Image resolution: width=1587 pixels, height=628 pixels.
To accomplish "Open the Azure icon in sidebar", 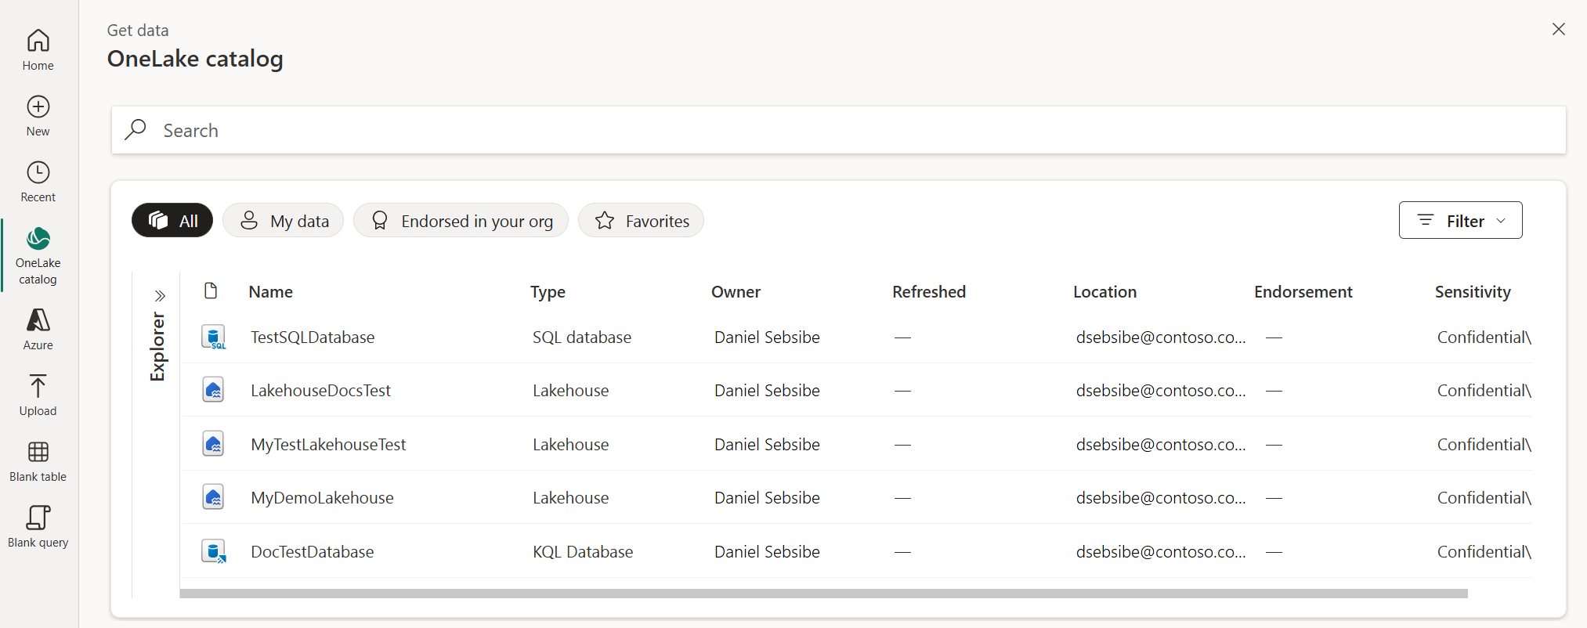I will [38, 320].
